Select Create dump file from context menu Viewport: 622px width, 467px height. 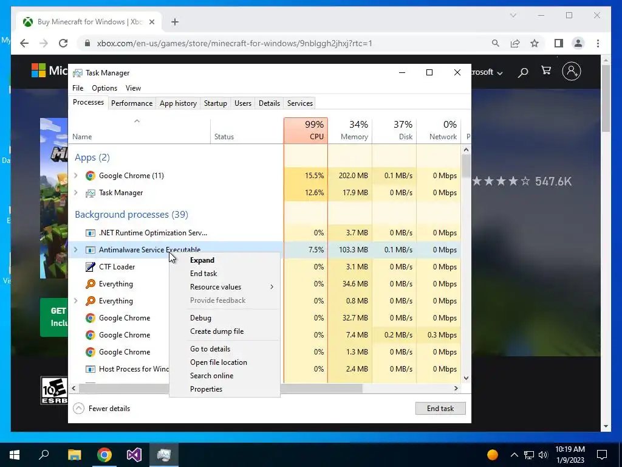coord(225,331)
